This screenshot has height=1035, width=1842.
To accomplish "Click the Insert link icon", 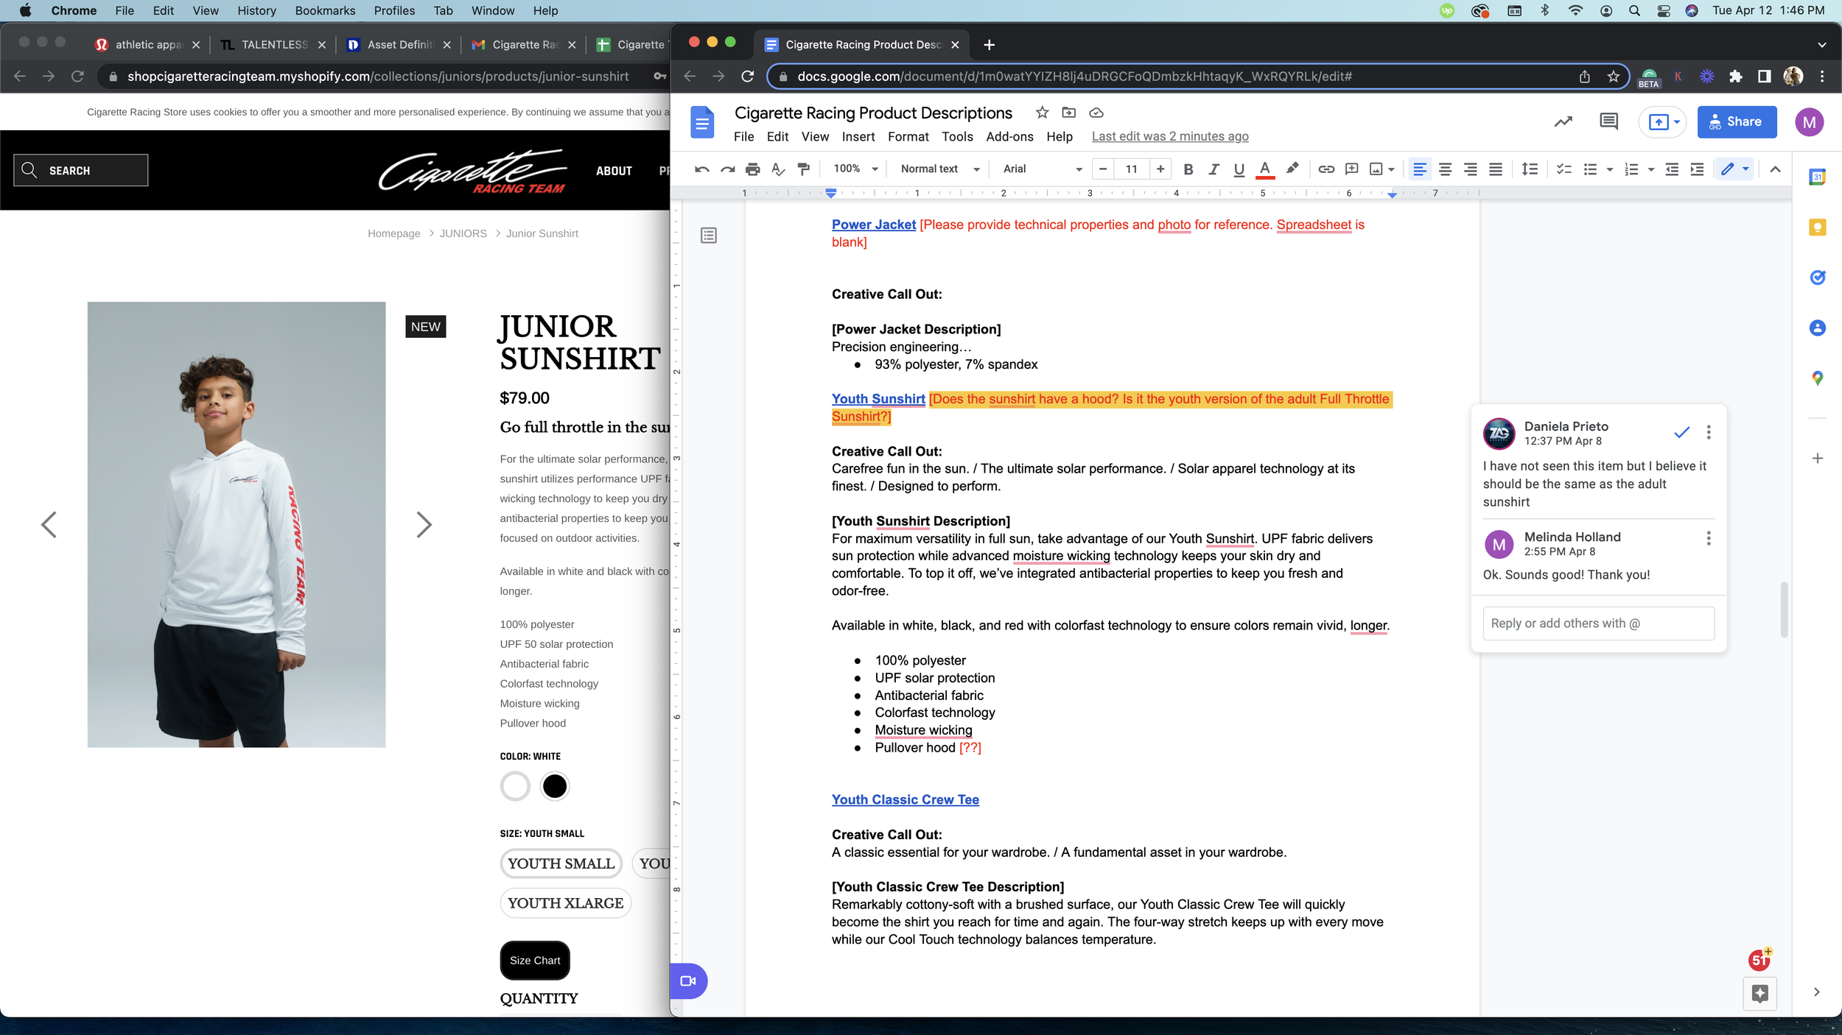I will [x=1326, y=169].
